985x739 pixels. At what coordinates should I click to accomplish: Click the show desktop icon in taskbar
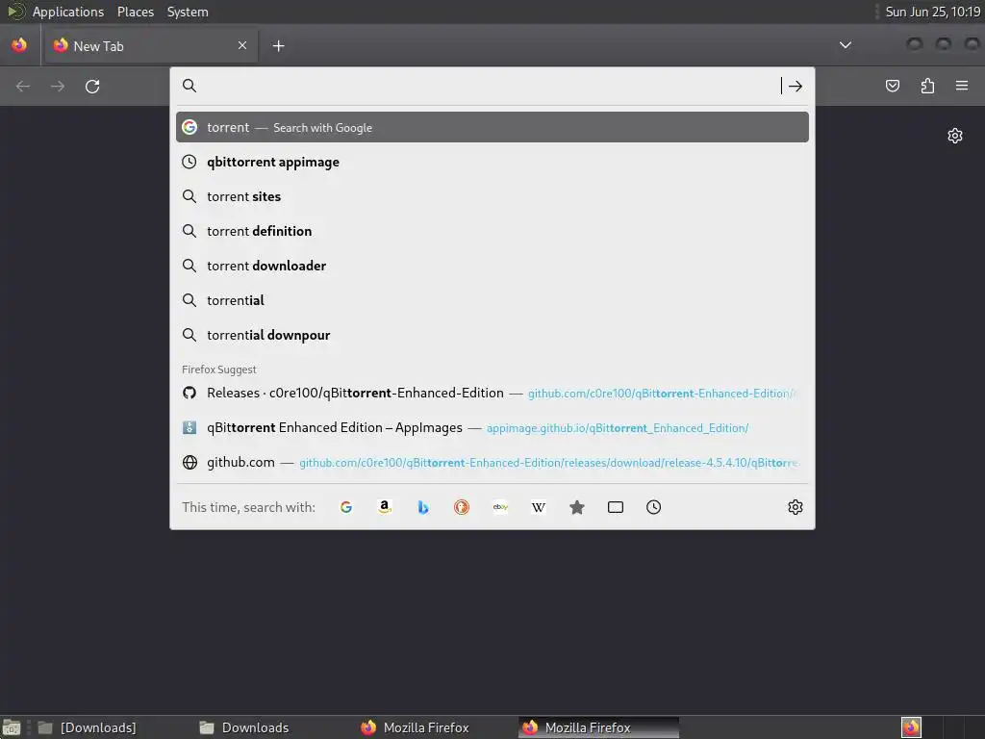pos(12,727)
